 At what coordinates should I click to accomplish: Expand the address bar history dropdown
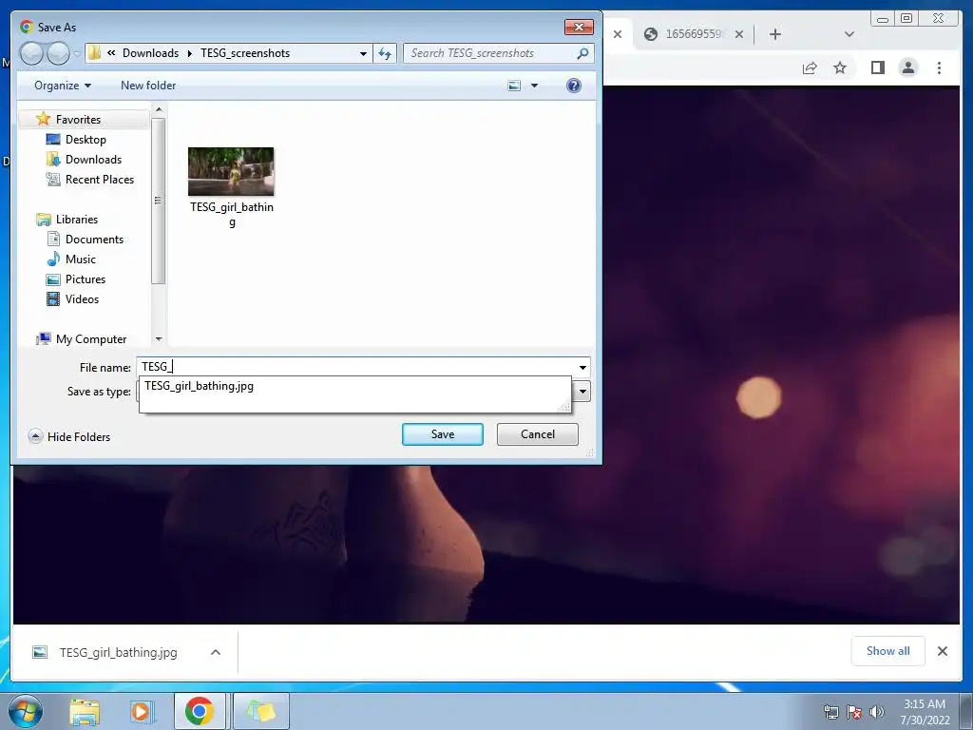[363, 53]
